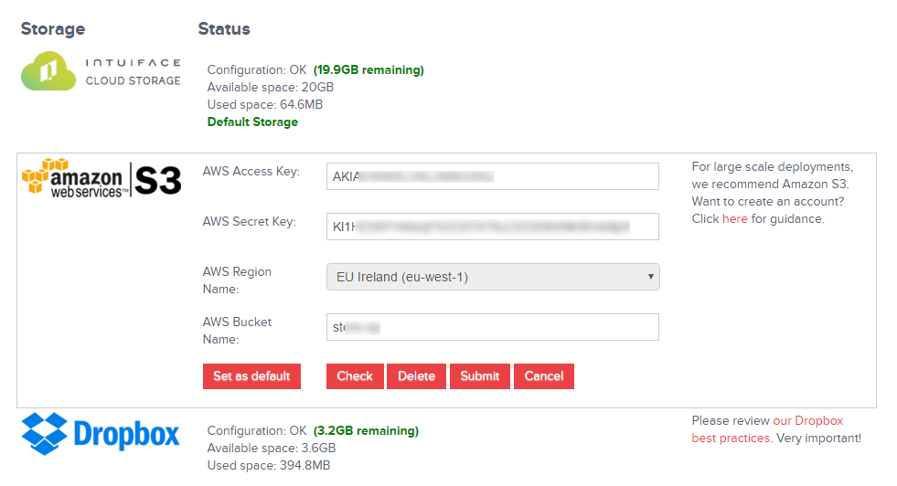Select the 'Default Storage' label
897x486 pixels.
(x=252, y=121)
